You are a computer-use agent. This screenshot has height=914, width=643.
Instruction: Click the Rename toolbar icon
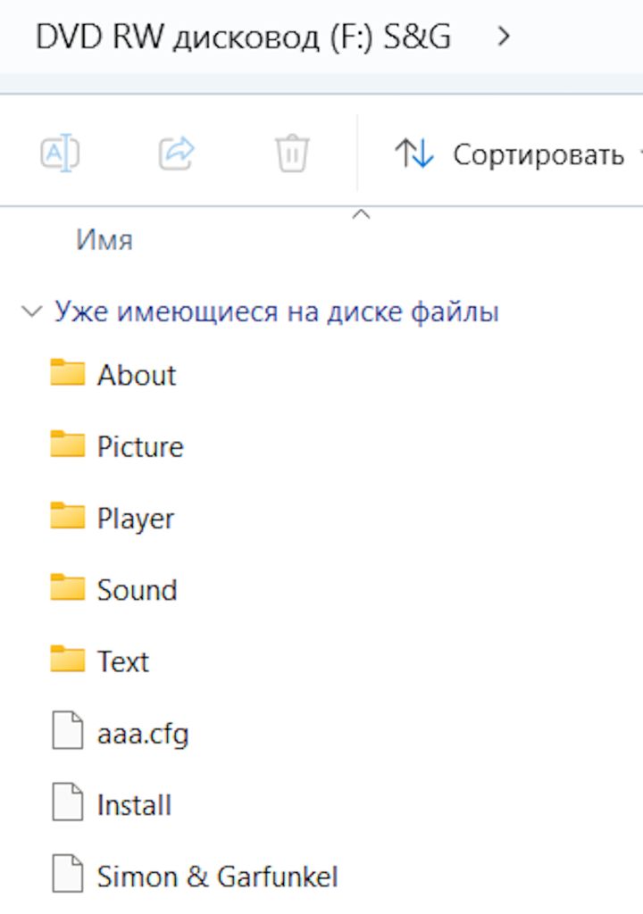[60, 154]
